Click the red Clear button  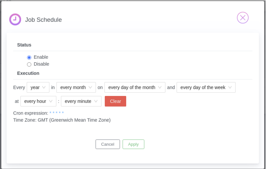pyautogui.click(x=115, y=101)
